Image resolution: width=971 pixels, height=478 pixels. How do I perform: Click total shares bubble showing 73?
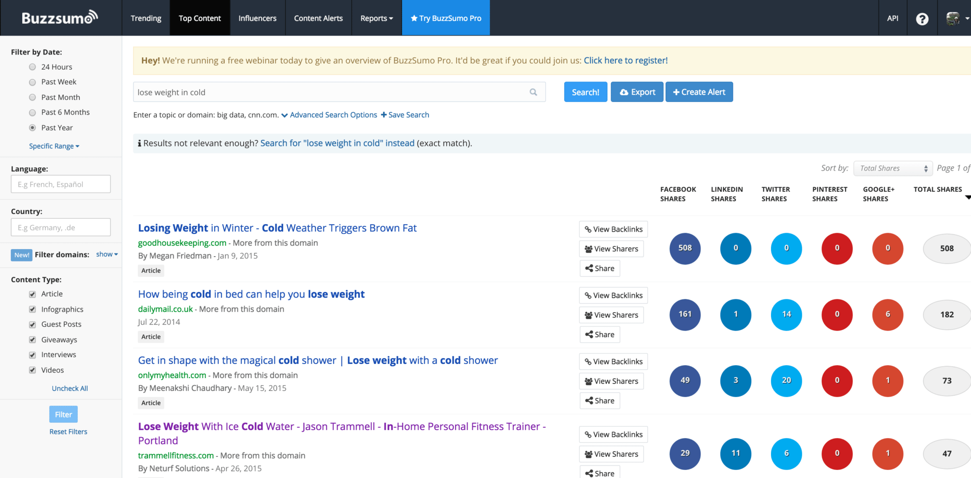pos(947,381)
